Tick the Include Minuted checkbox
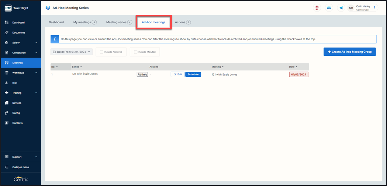387x186 pixels. tap(135, 52)
